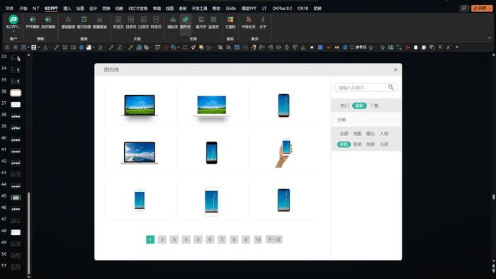Filter by the 人物 people category

(384, 134)
